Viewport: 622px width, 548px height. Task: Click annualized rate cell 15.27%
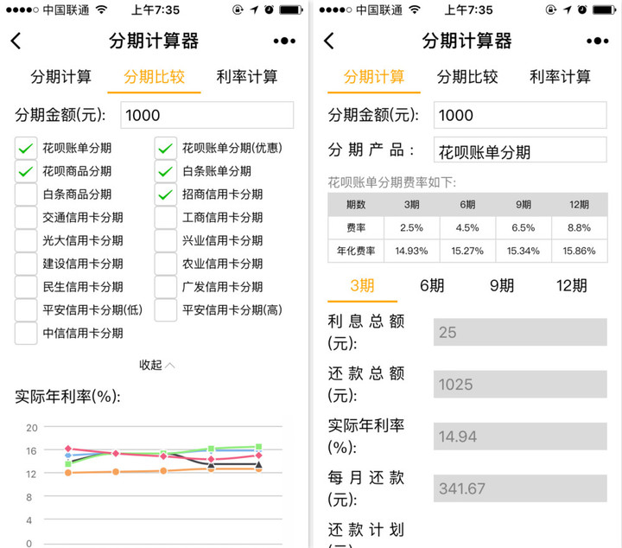pyautogui.click(x=467, y=251)
